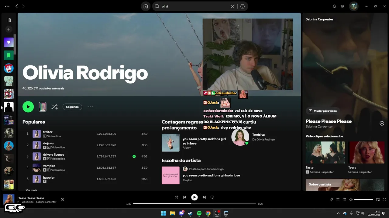This screenshot has width=389, height=218.
Task: Open lyrics via microphone icon
Action: [x=332, y=200]
